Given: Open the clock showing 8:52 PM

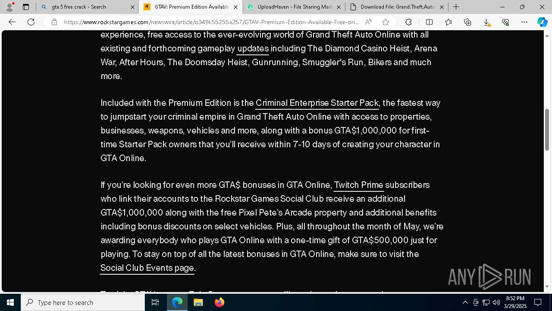Looking at the screenshot, I should (515, 302).
